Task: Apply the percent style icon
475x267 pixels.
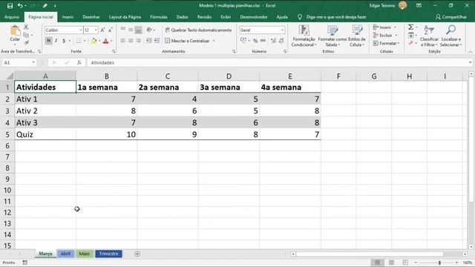Action: [x=255, y=41]
